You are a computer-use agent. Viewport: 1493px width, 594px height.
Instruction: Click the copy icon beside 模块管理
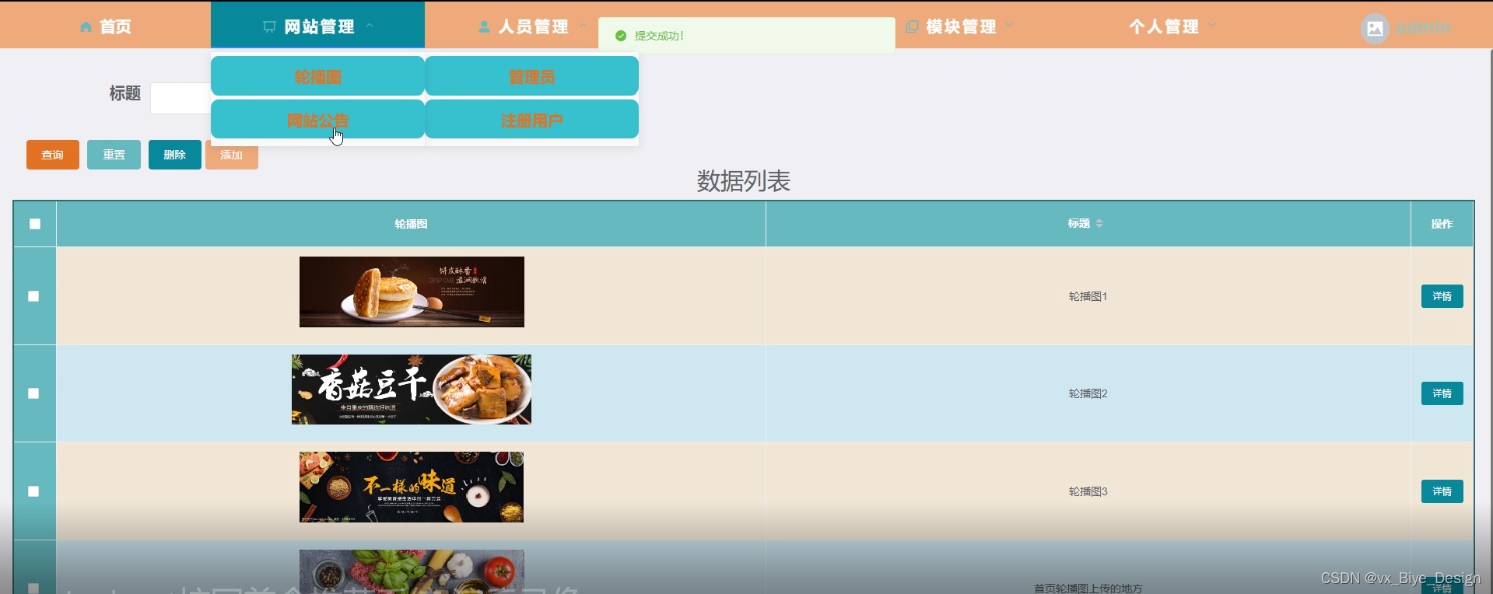913,26
